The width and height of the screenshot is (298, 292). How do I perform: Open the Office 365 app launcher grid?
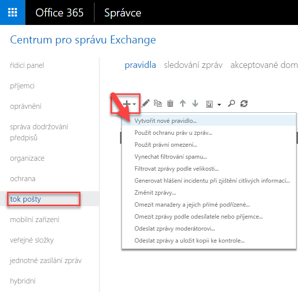pyautogui.click(x=12, y=12)
